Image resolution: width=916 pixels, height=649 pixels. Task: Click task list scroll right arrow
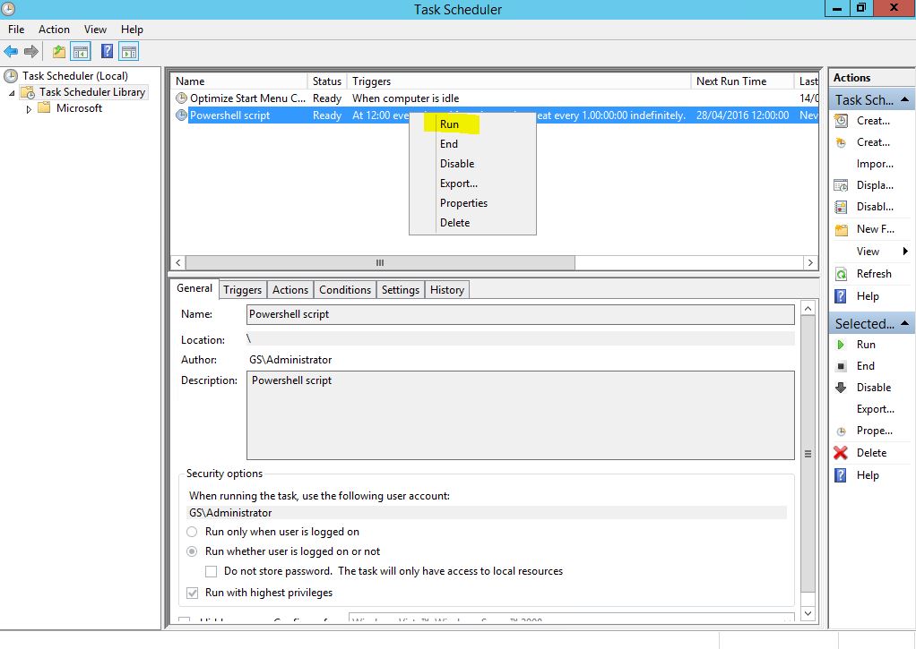click(x=810, y=262)
